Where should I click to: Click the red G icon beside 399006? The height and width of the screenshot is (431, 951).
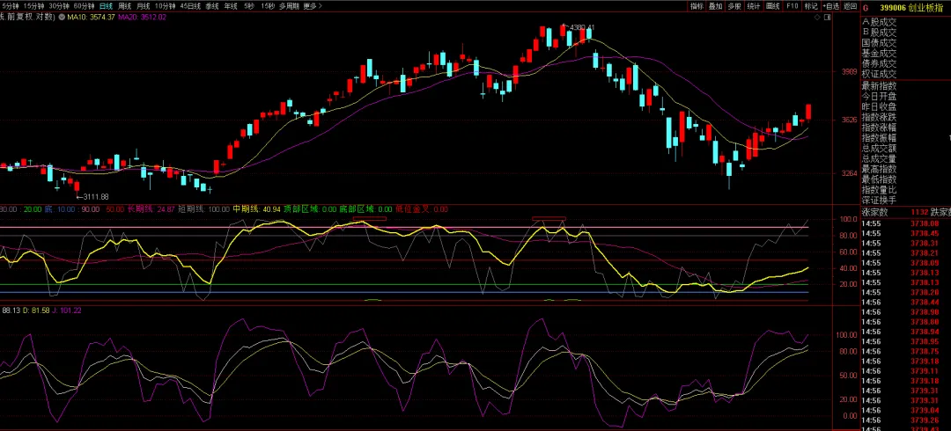[865, 9]
